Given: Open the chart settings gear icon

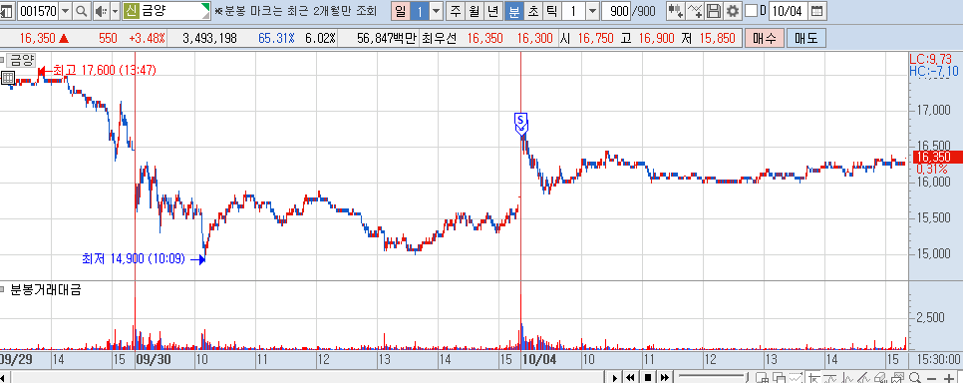Looking at the screenshot, I should (732, 10).
